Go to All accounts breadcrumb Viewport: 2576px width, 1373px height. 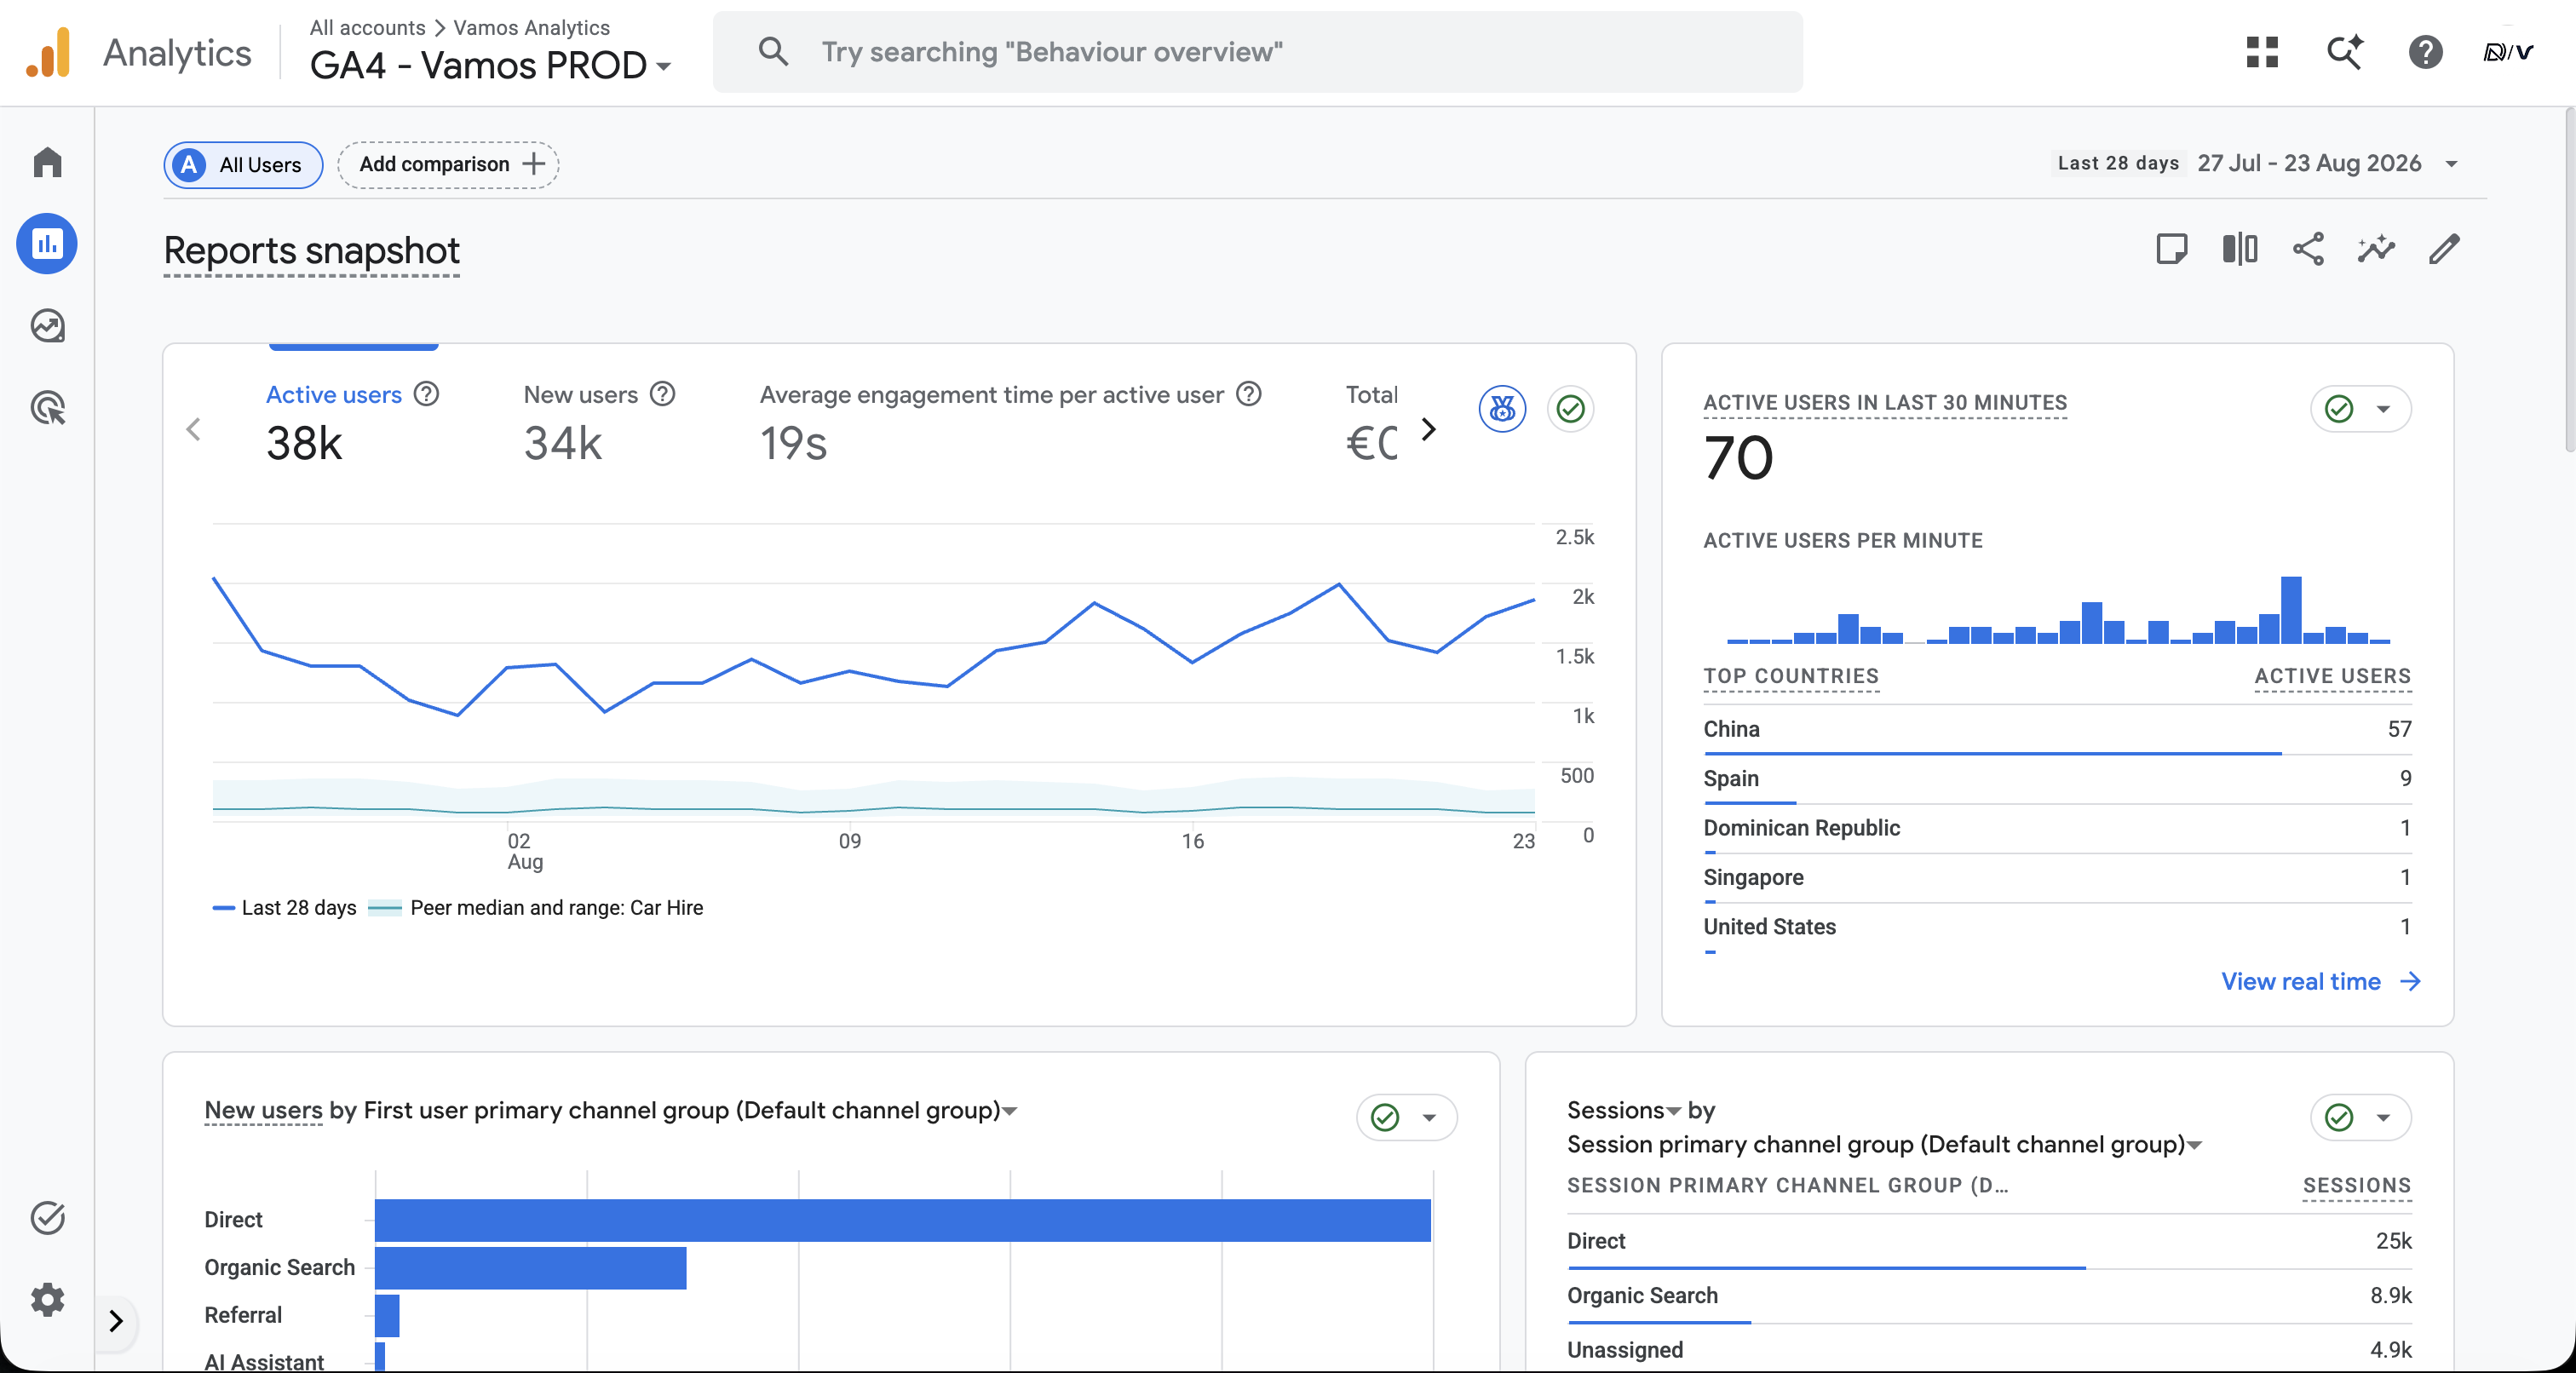tap(367, 27)
